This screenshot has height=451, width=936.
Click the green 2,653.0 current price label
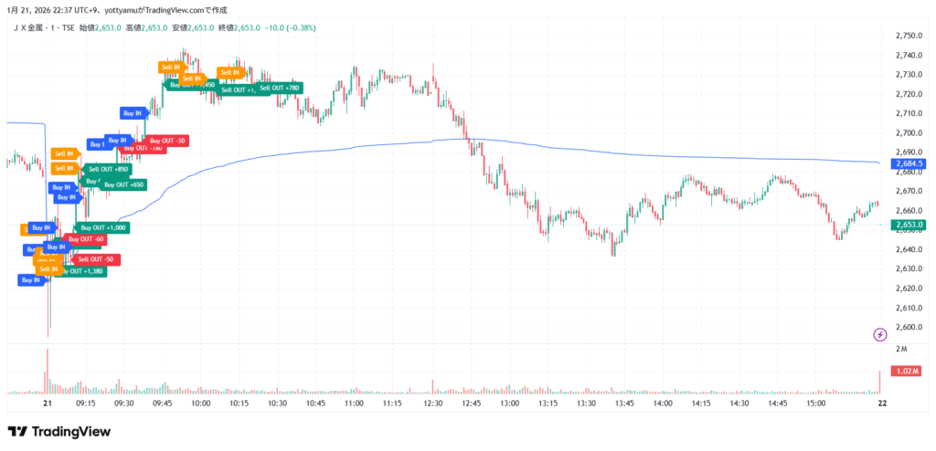[x=909, y=225]
